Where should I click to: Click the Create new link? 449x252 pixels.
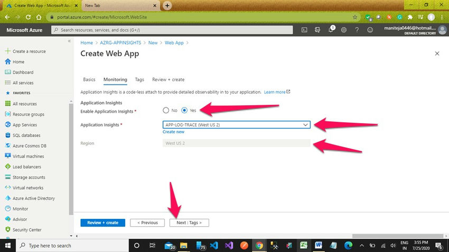[174, 132]
